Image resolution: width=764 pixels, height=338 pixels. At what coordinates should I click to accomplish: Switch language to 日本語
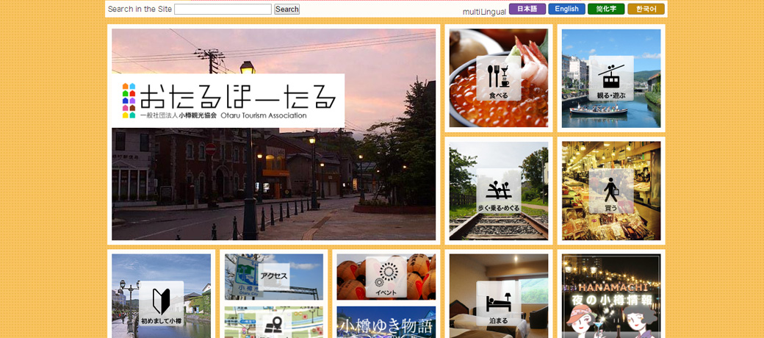coord(527,9)
